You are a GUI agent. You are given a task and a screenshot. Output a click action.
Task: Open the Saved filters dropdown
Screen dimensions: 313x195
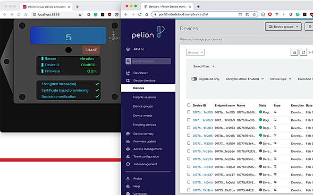204,66
